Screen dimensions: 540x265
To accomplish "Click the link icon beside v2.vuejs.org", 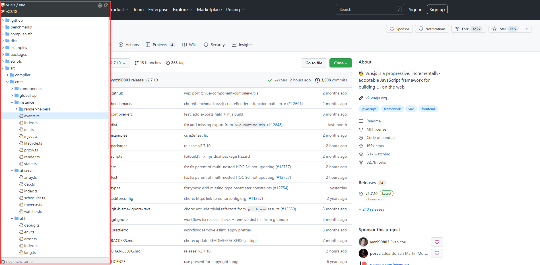I will point(361,98).
